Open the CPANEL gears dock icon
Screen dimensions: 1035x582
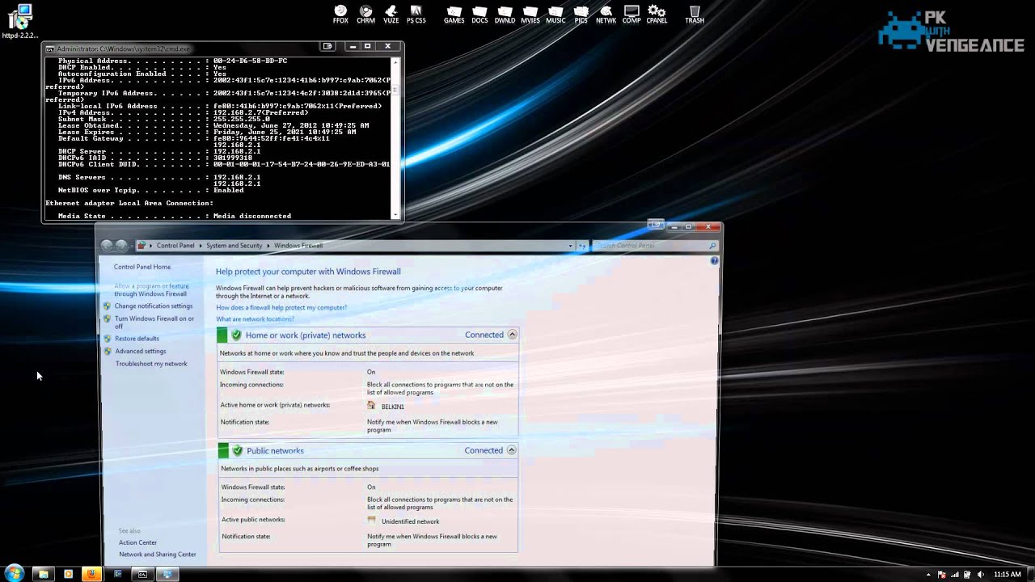[x=657, y=15]
